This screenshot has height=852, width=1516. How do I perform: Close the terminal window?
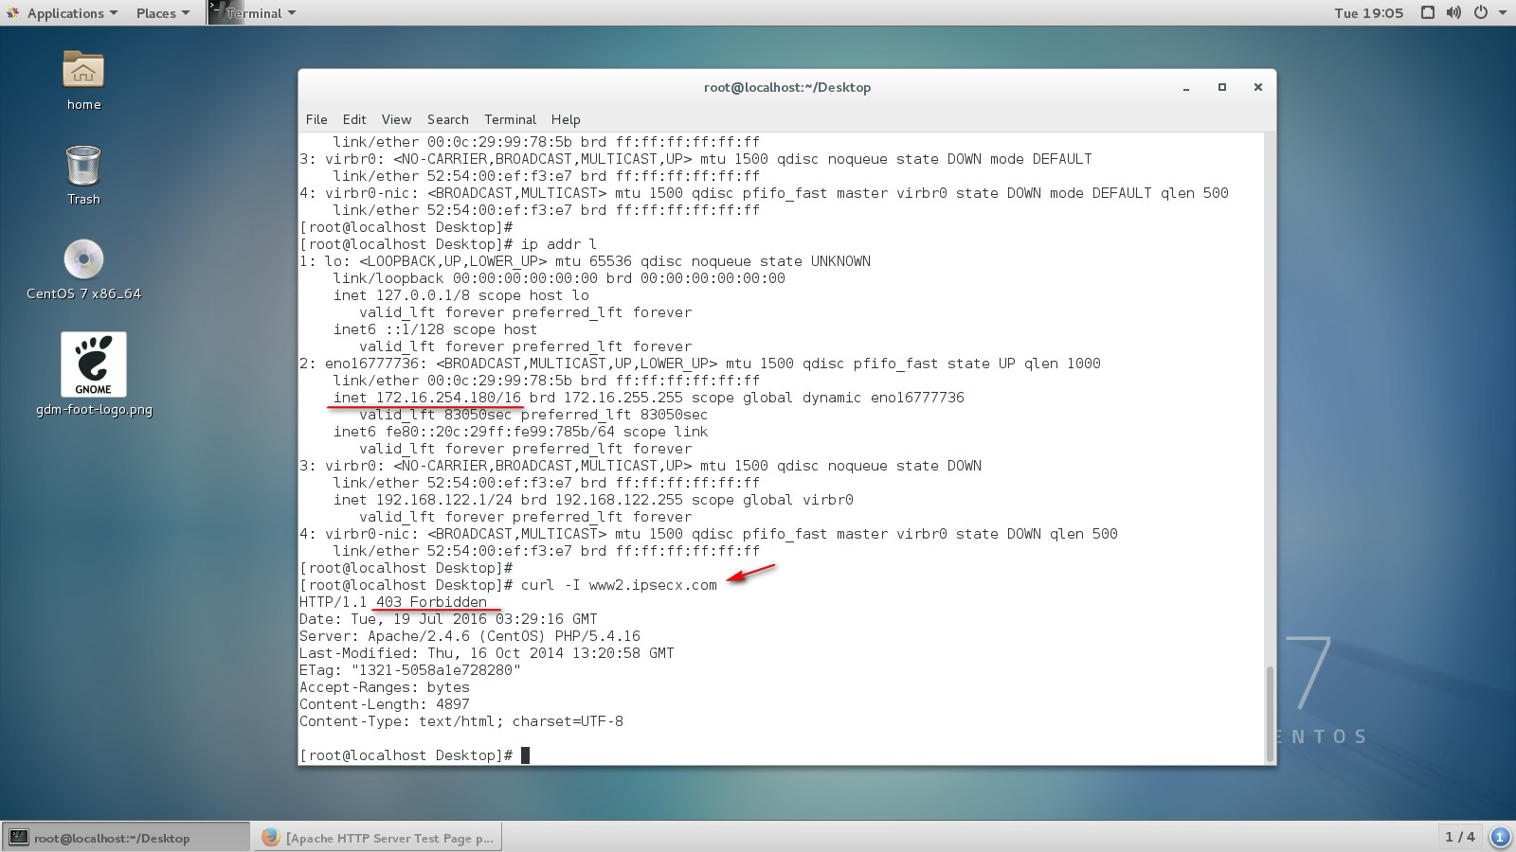pyautogui.click(x=1258, y=87)
